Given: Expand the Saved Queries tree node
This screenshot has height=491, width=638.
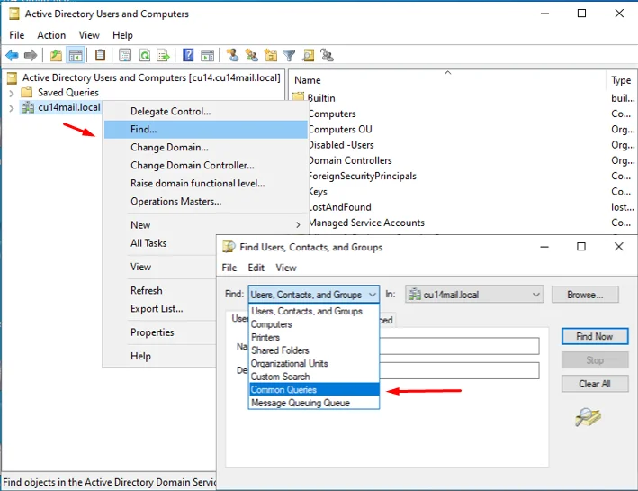Looking at the screenshot, I should pos(12,94).
